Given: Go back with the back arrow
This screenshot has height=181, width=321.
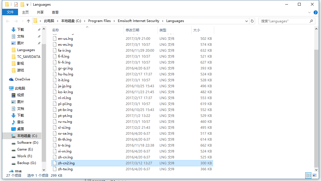Looking at the screenshot, I should tap(8, 21).
